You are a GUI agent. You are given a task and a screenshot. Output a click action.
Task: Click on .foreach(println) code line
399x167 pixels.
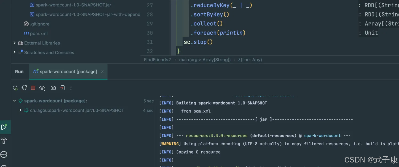218,33
